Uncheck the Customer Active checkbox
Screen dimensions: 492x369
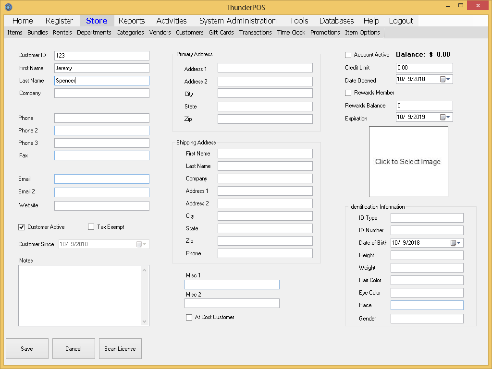pos(21,227)
